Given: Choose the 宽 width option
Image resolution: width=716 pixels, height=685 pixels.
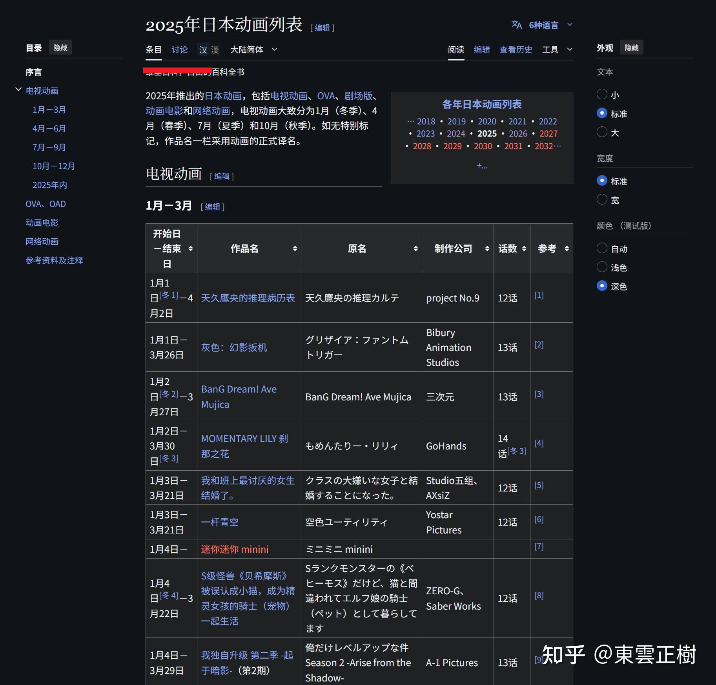Looking at the screenshot, I should pyautogui.click(x=602, y=199).
